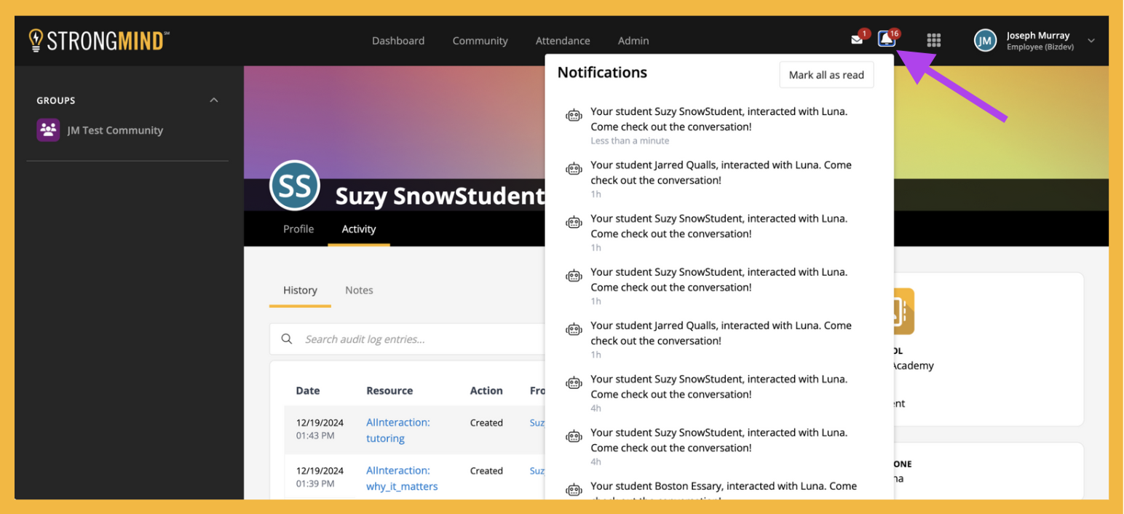The height and width of the screenshot is (514, 1124).
Task: Open the AIInteraction: tutoring link
Action: [397, 430]
